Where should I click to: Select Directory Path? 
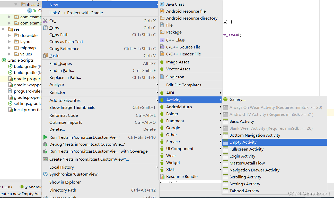(x=100, y=190)
